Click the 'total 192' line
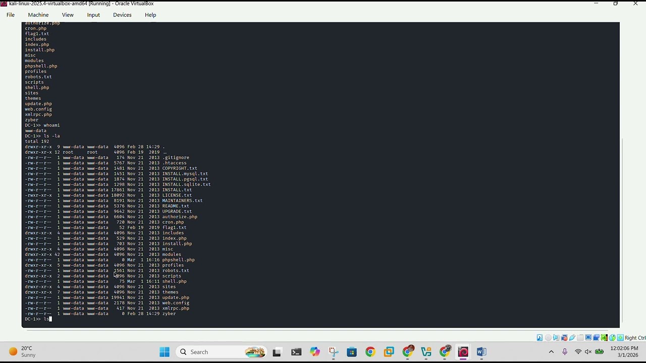Viewport: 646px width, 363px height. coord(37,141)
